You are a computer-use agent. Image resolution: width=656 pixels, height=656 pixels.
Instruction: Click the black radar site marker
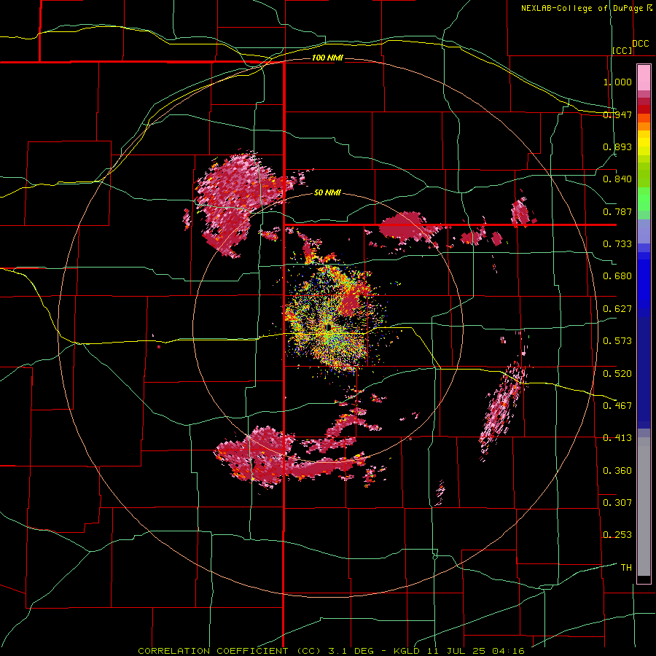click(329, 327)
